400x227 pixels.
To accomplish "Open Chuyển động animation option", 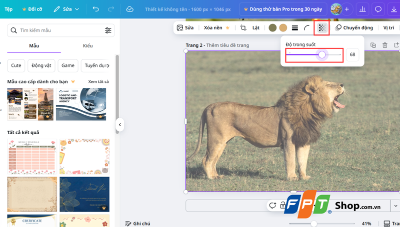I will [x=354, y=28].
